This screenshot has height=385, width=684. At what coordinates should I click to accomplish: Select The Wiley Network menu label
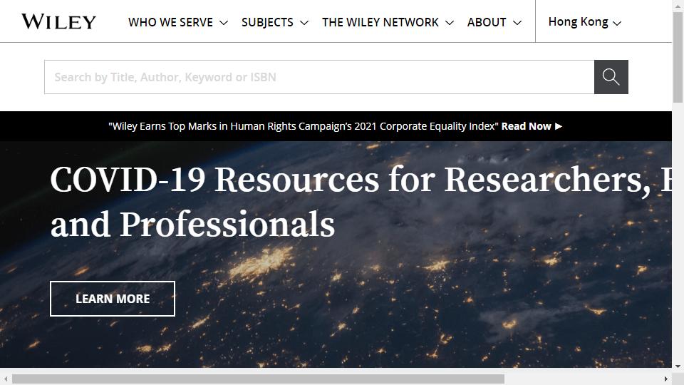coord(380,22)
